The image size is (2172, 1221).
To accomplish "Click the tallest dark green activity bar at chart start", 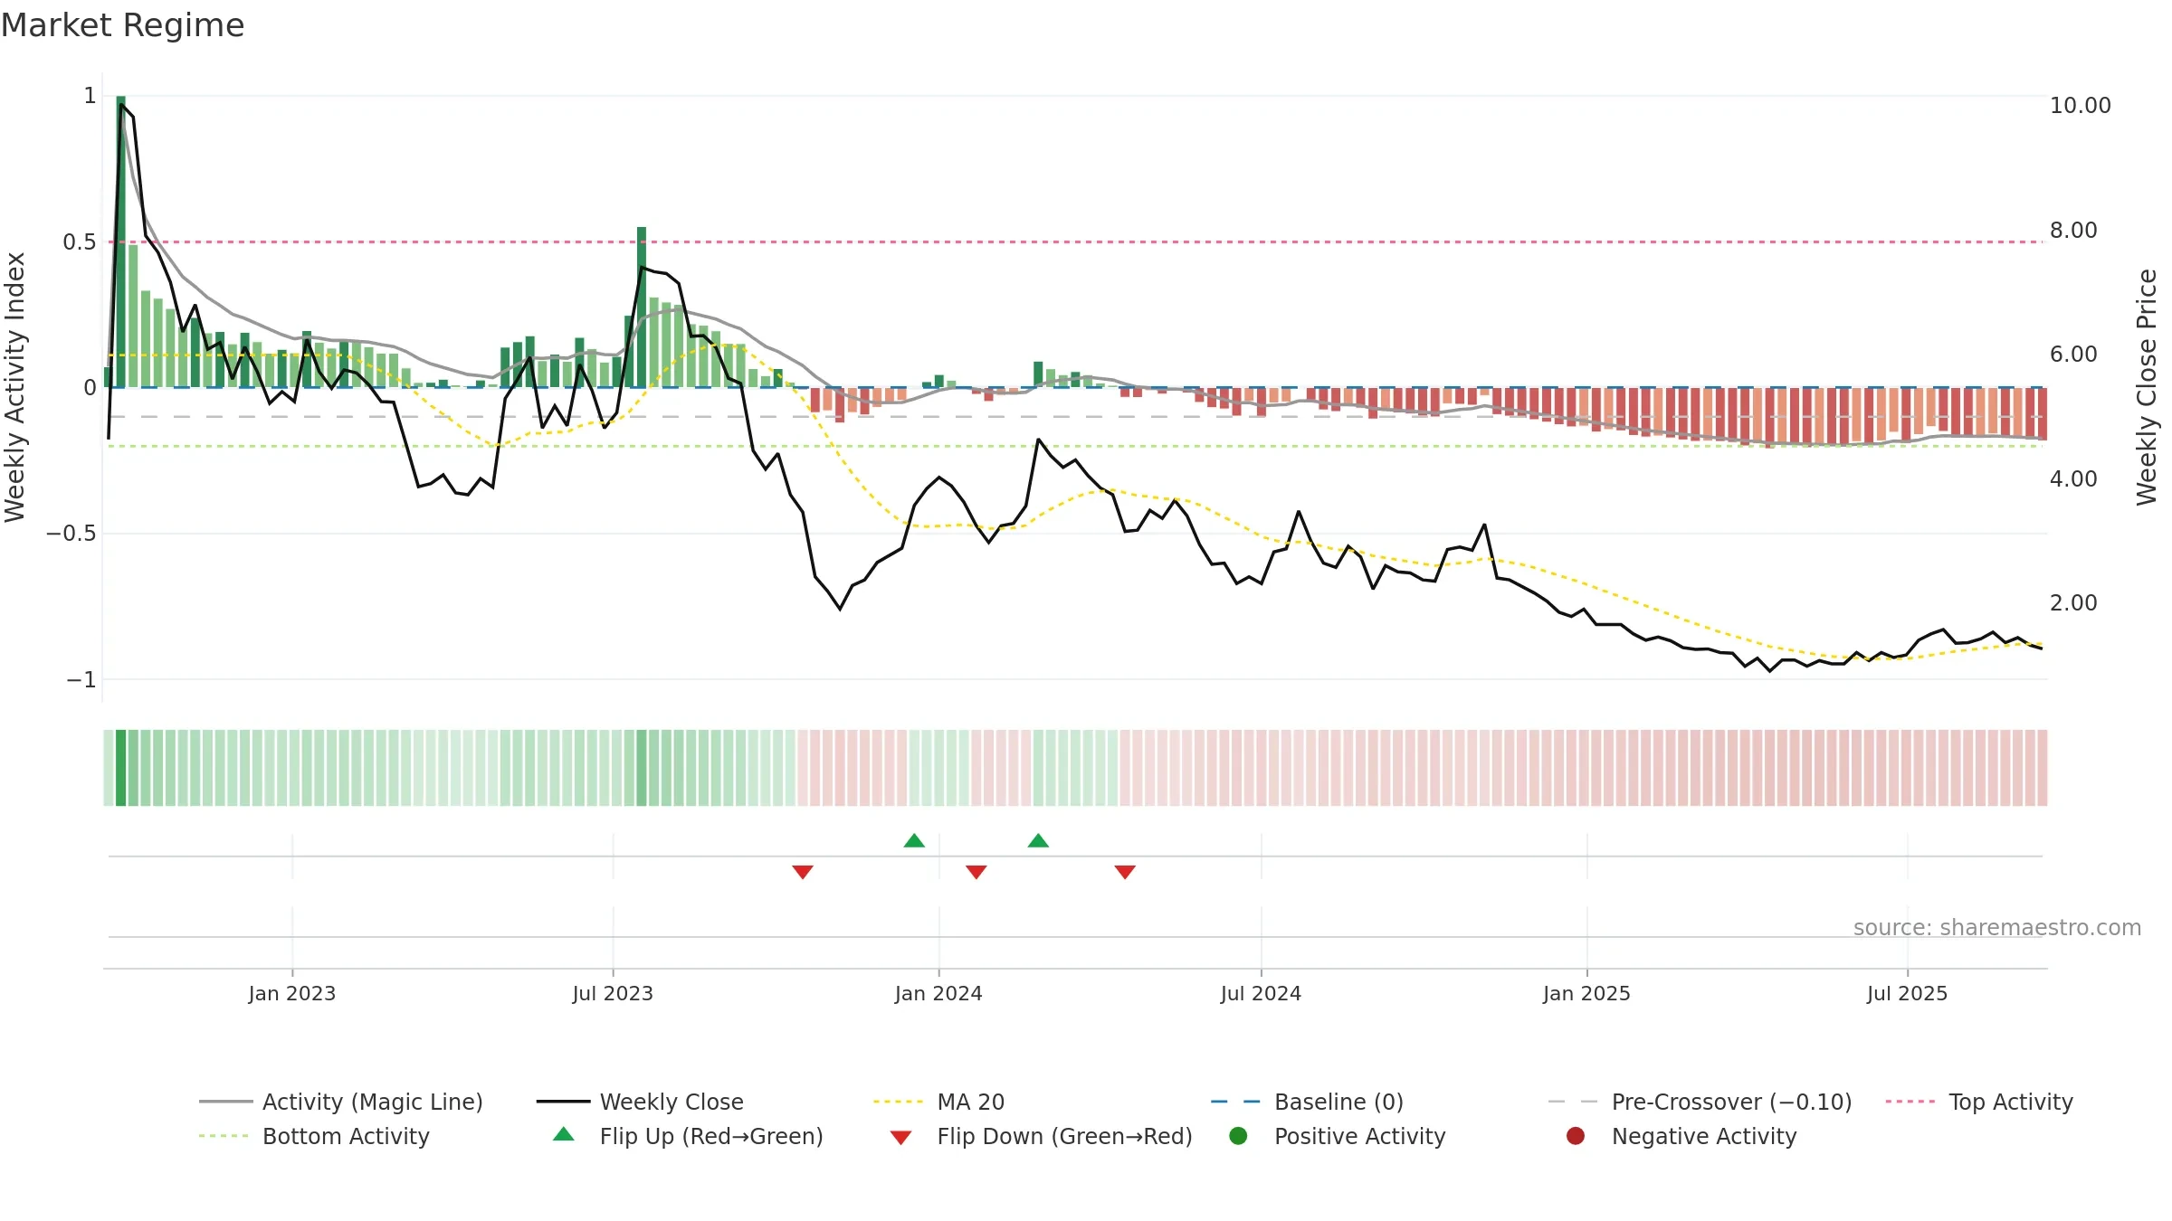I will pyautogui.click(x=120, y=241).
